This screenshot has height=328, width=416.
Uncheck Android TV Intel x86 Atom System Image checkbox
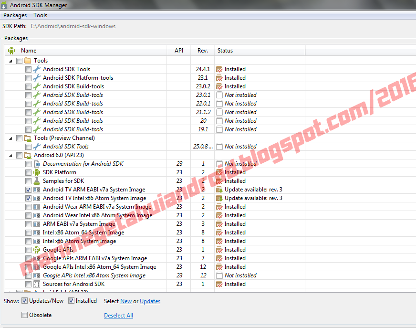tap(29, 199)
